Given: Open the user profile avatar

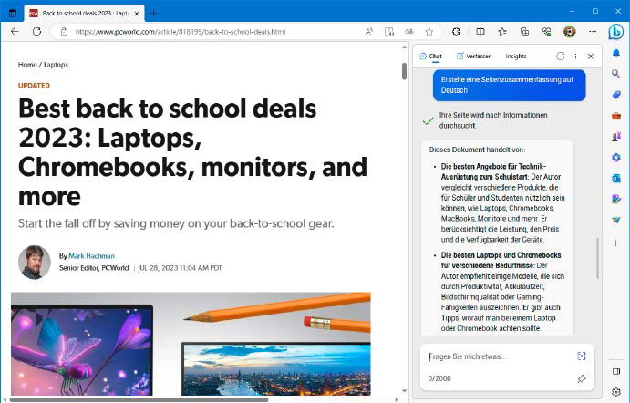Looking at the screenshot, I should pos(569,31).
